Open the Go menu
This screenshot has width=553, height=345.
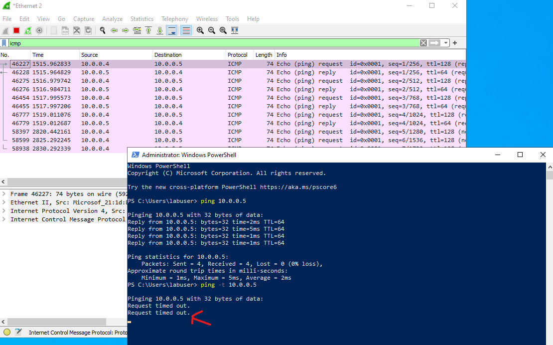click(x=62, y=19)
